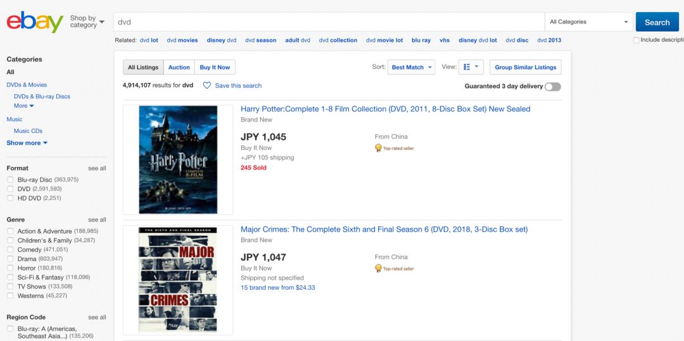
Task: Switch to the Buy It Now tab
Action: click(215, 67)
